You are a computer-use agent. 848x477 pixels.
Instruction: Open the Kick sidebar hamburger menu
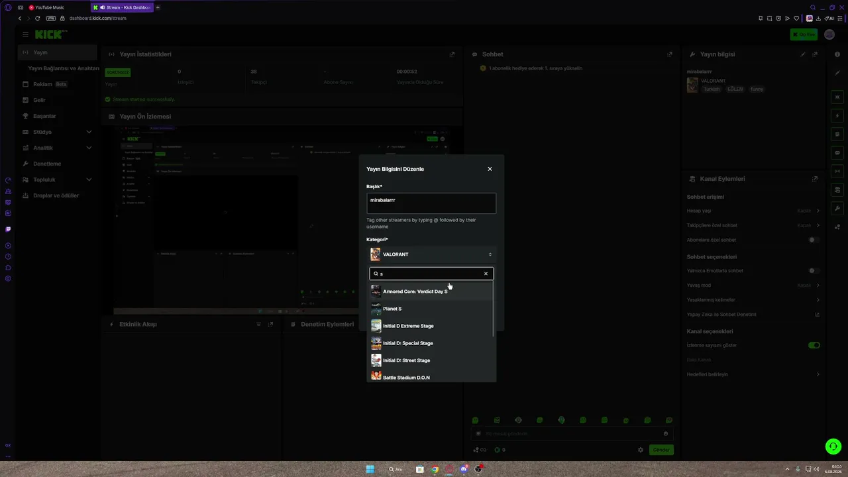pos(25,34)
